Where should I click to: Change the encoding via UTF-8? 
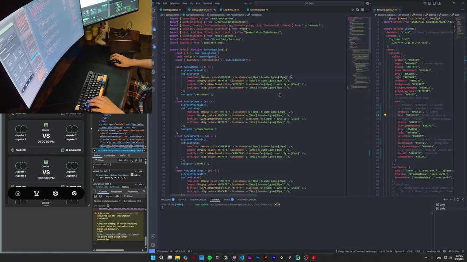coord(410,251)
